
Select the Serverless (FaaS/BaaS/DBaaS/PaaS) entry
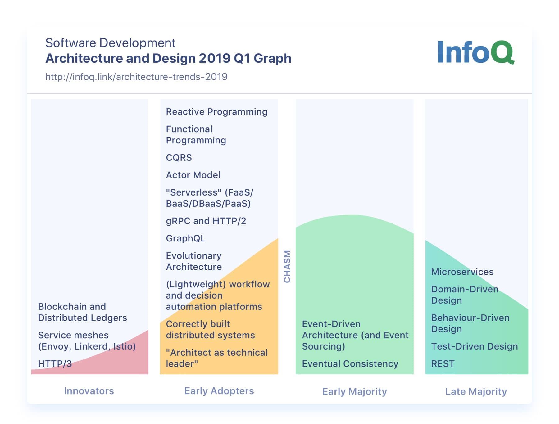[x=208, y=198]
